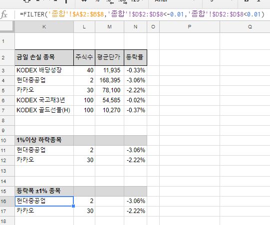The height and width of the screenshot is (225, 270).
Task: Click the '등락률' header cell
Action: click(x=136, y=57)
